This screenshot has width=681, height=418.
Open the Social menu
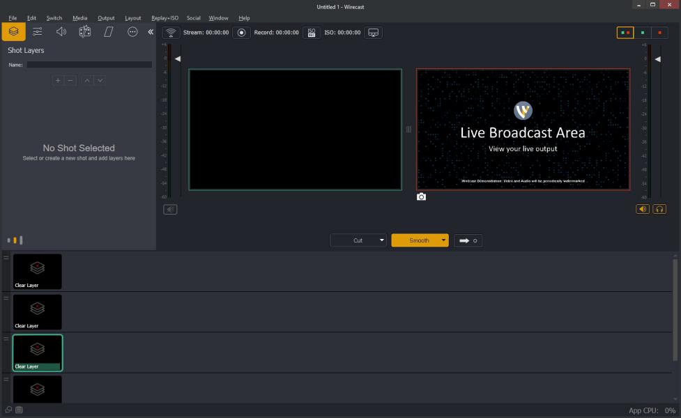coord(193,18)
